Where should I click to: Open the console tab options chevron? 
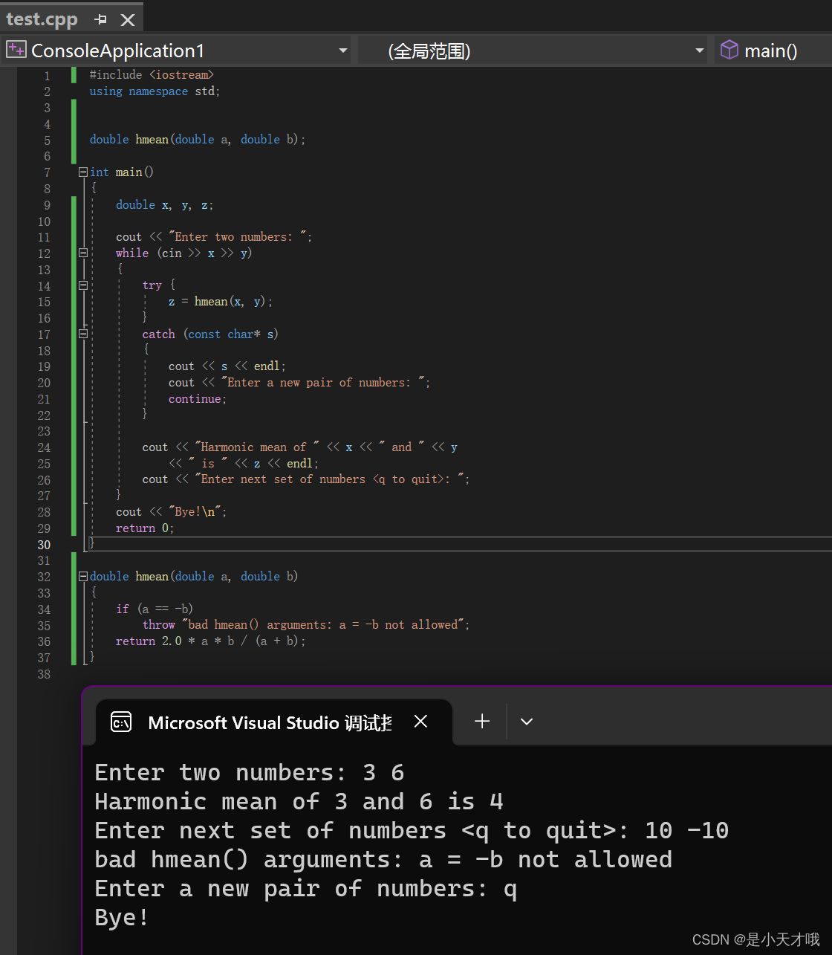(527, 722)
